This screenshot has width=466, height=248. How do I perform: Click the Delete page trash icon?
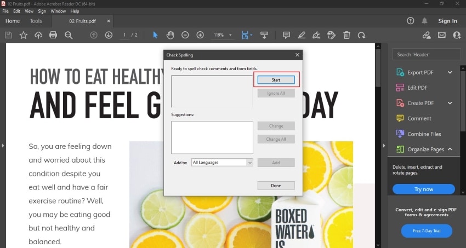(346, 35)
